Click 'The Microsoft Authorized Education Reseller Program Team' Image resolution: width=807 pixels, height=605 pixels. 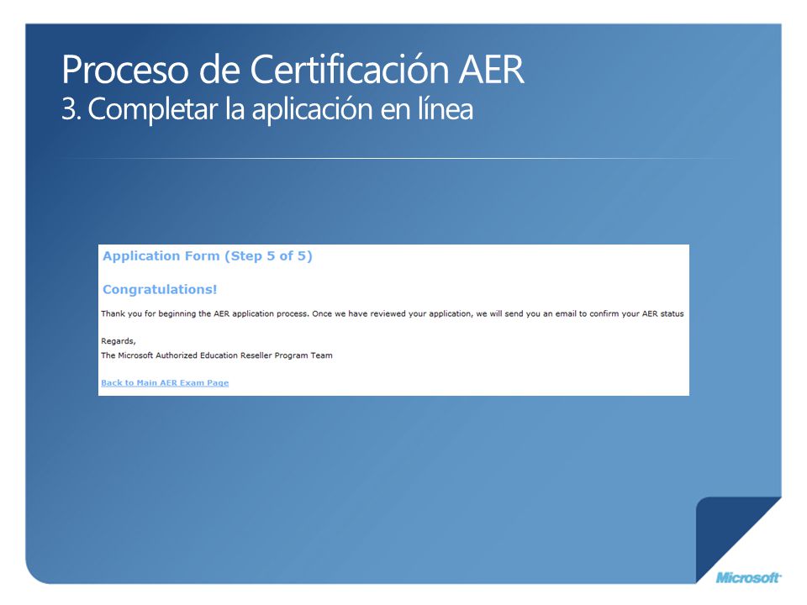(217, 355)
